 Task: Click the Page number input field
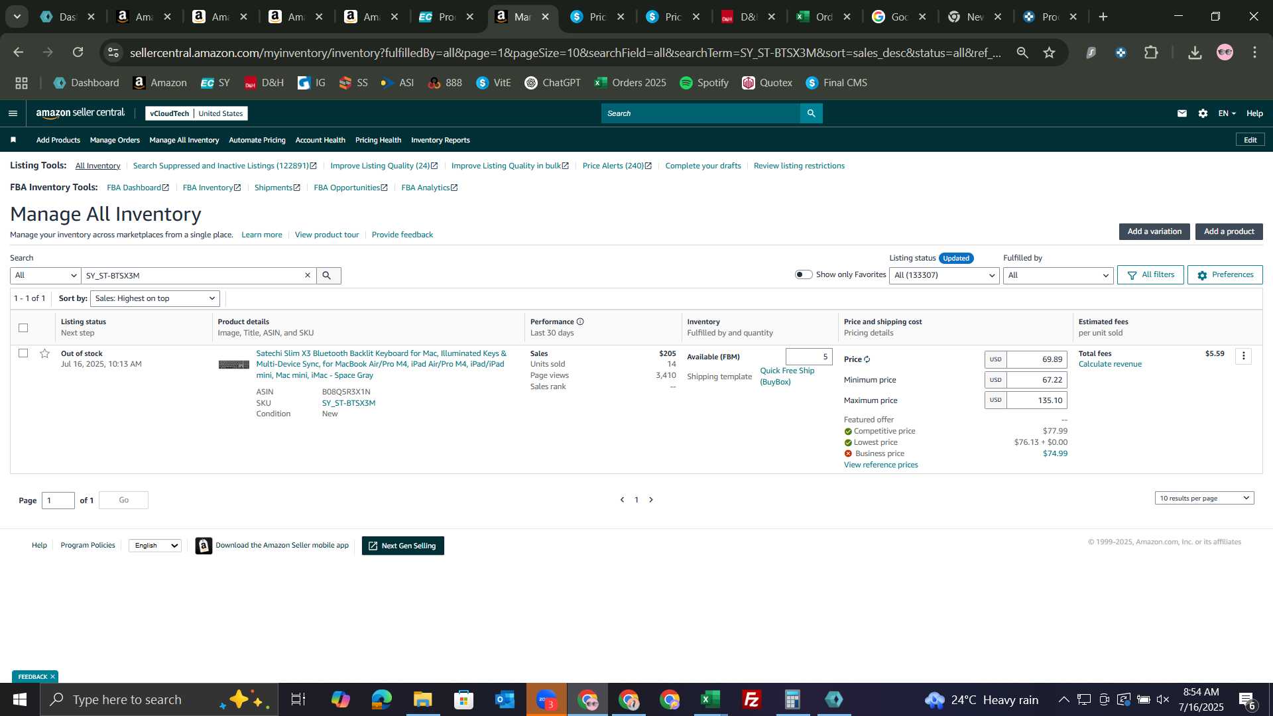(x=58, y=501)
